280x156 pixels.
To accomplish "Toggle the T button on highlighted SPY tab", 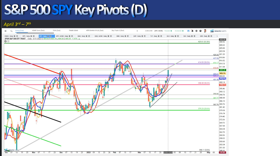I will click(50, 36).
